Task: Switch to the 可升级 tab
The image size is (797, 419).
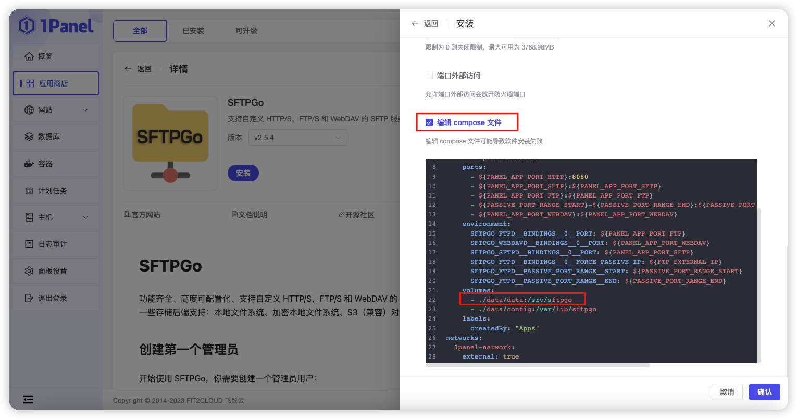Action: tap(246, 31)
